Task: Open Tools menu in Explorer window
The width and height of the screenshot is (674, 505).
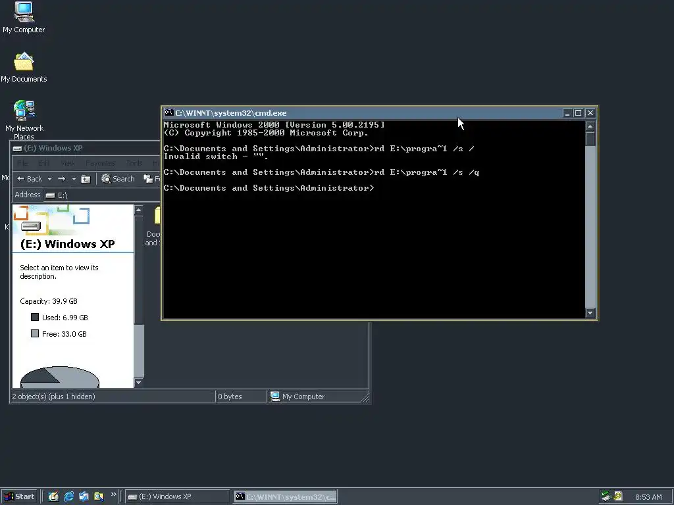Action: point(134,163)
